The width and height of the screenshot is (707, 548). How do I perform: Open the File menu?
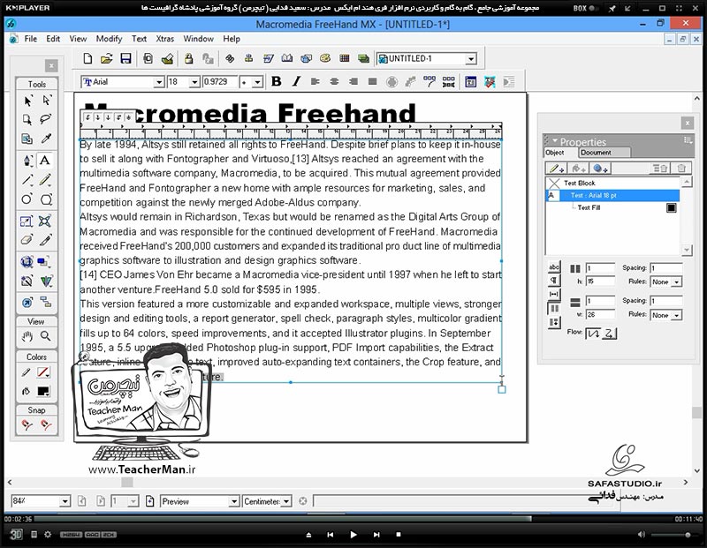point(31,39)
